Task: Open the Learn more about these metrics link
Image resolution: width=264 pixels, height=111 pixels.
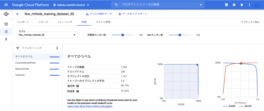Action: 90,106
